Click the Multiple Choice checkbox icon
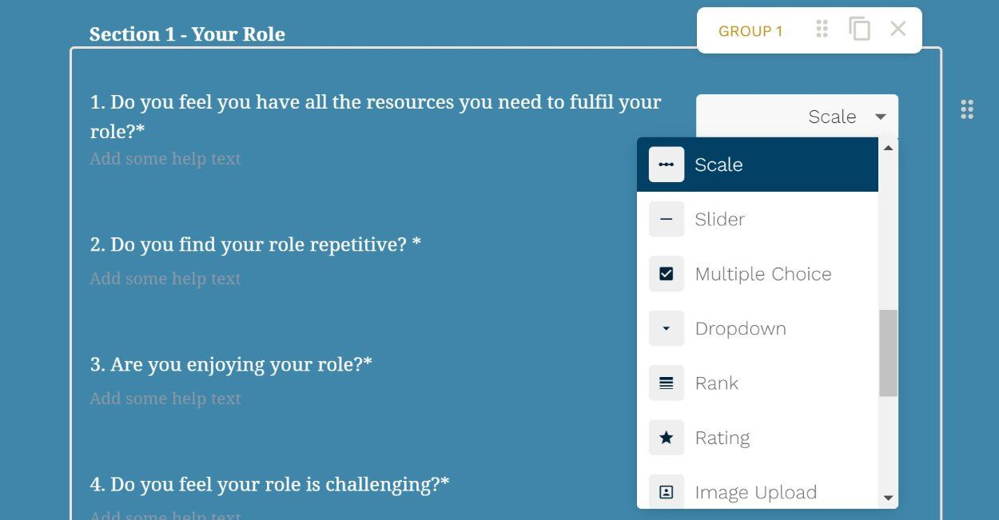The width and height of the screenshot is (999, 520). point(666,274)
